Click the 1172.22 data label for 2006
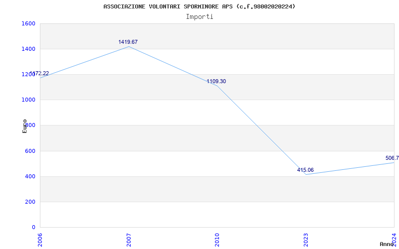Viewport: 399px width, 249px height. pyautogui.click(x=39, y=74)
